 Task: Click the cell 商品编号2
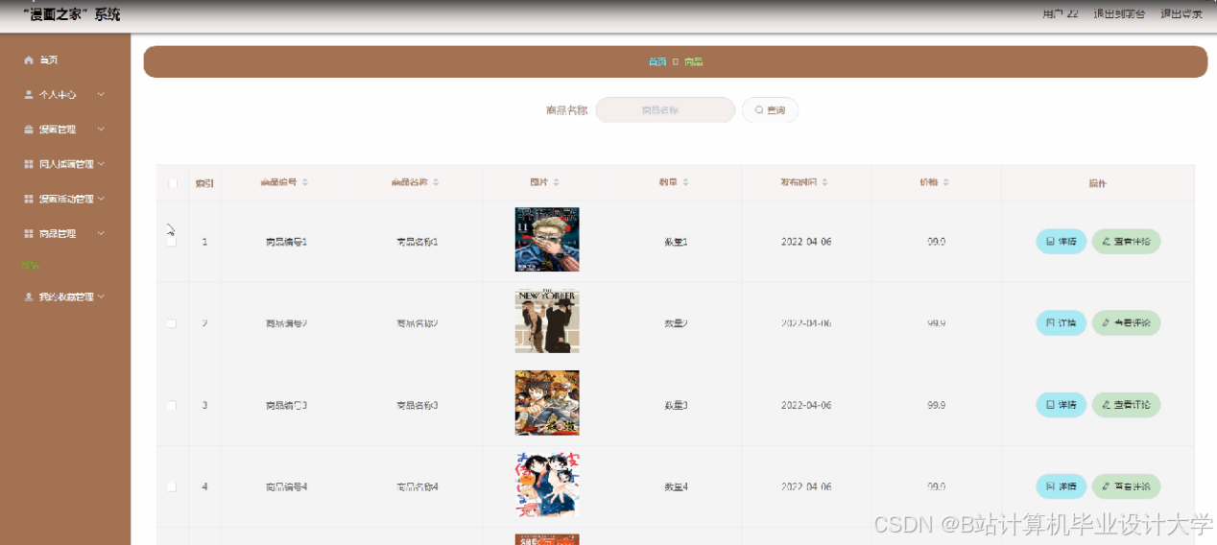pos(286,323)
